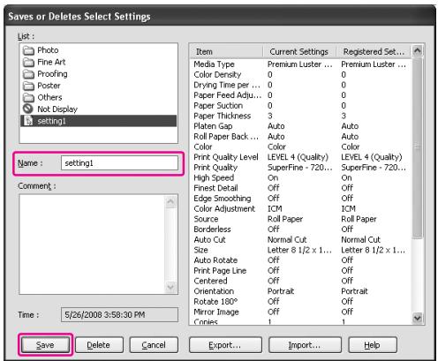
Task: Open the Export dialog
Action: [x=225, y=345]
